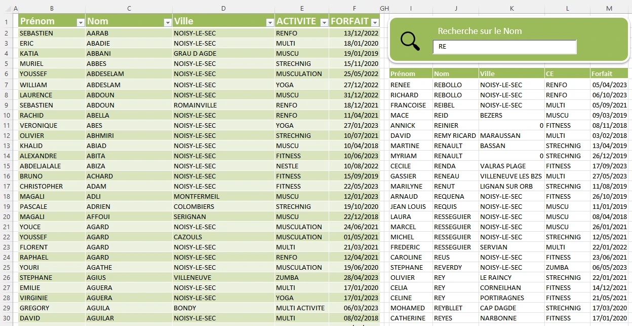Click the CE header in the results table
Viewport: 632px width, 326px height.
point(549,74)
